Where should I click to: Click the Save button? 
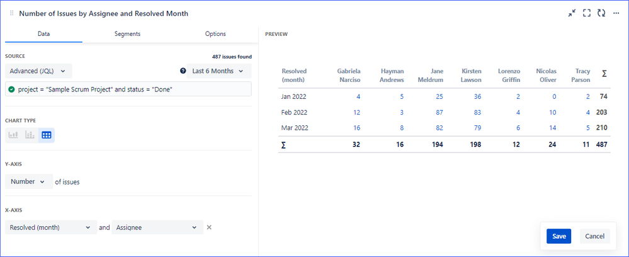point(559,236)
